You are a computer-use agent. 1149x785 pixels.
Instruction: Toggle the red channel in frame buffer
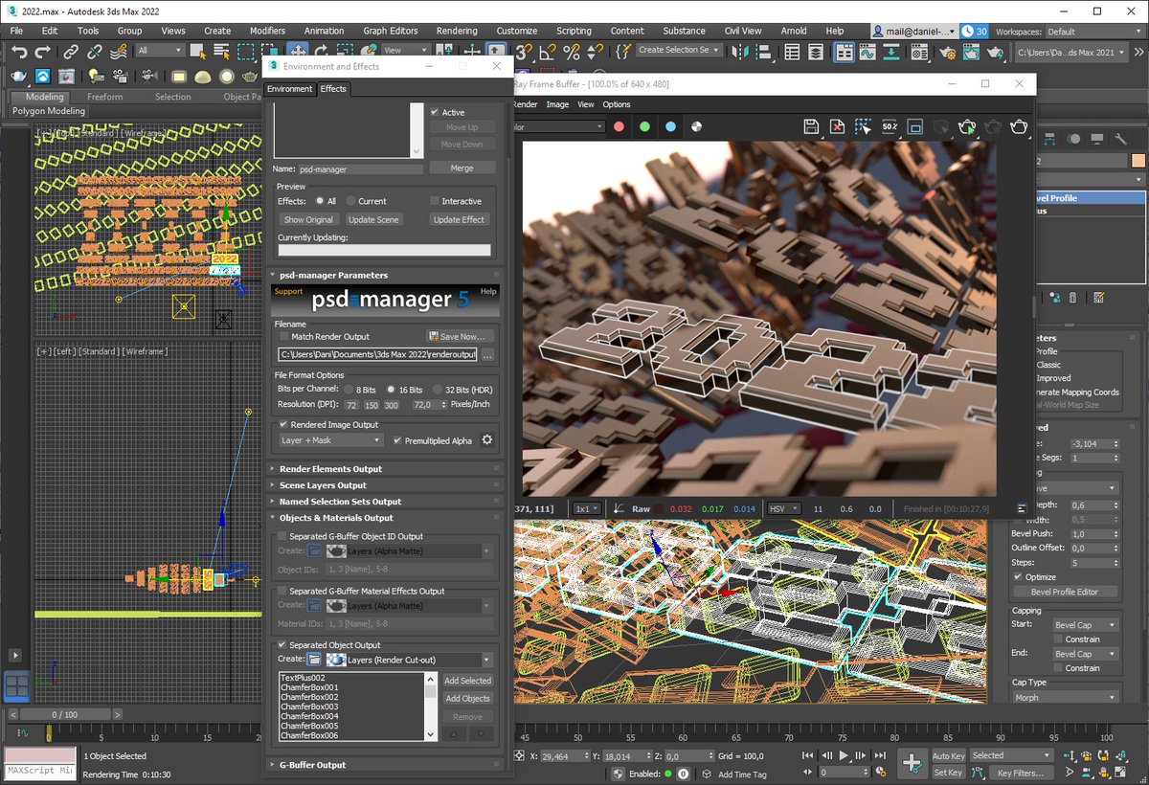pyautogui.click(x=619, y=126)
